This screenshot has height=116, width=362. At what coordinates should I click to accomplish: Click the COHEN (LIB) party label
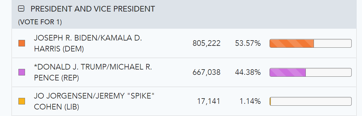coord(56,107)
